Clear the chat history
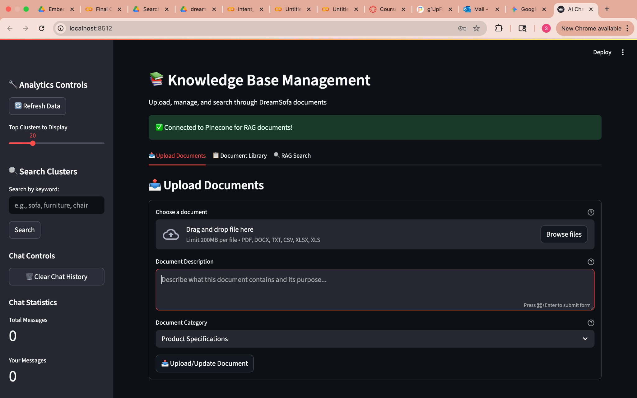The image size is (637, 398). 56,276
